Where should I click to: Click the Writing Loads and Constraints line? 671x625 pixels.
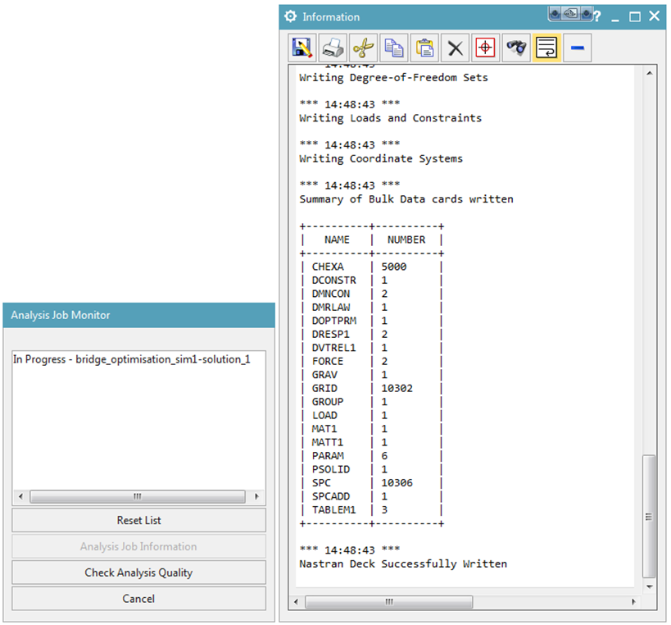[x=390, y=118]
